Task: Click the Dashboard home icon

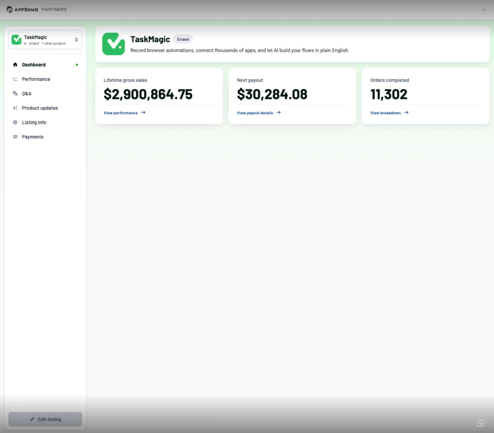Action: 15,65
